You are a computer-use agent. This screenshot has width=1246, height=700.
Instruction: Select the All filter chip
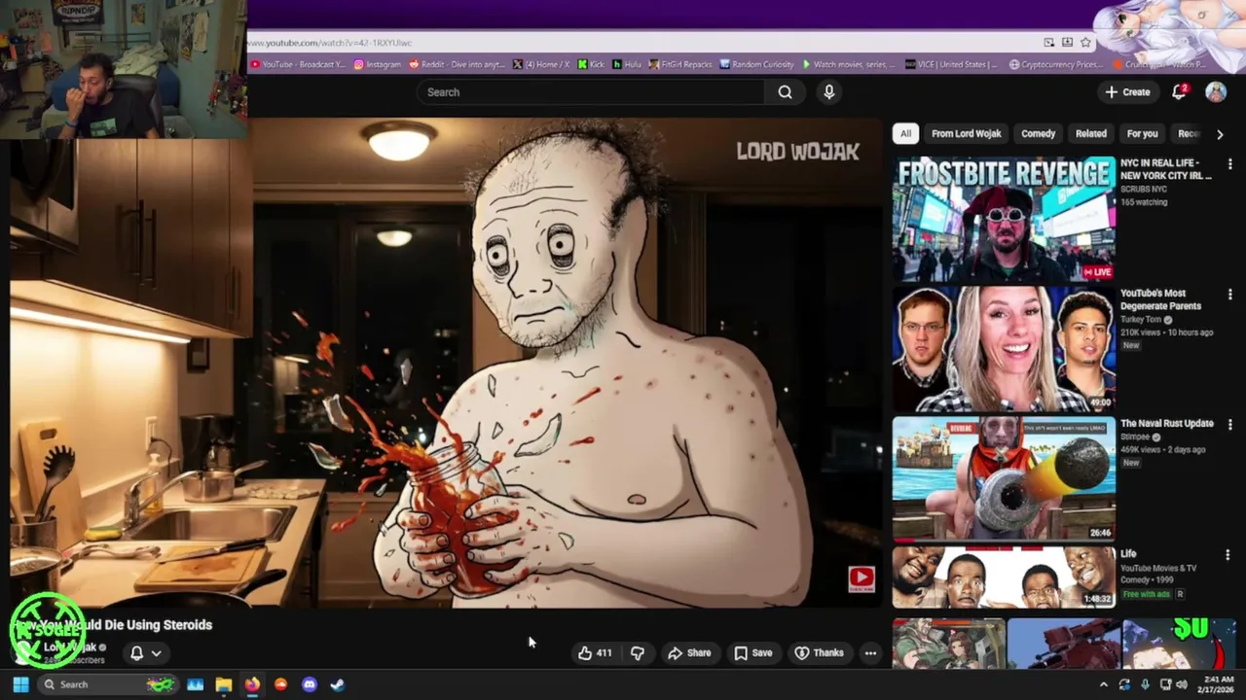point(905,133)
